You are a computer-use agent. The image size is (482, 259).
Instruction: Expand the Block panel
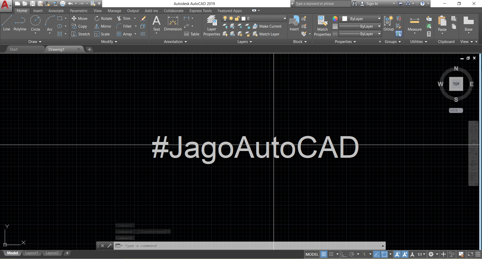click(x=300, y=42)
